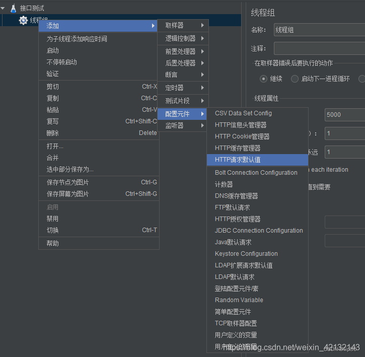Add HTTP缓存管理器 element

coord(257,148)
